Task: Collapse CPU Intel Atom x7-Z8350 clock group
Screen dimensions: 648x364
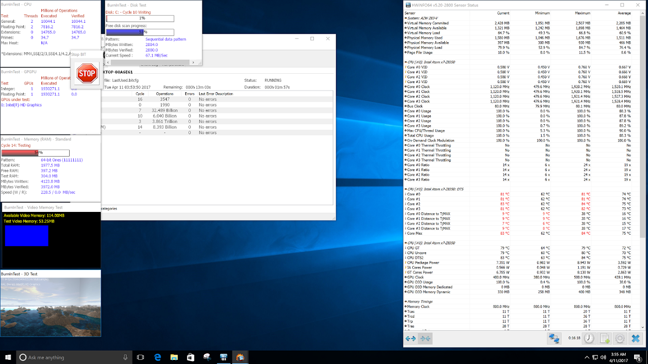Action: click(405, 62)
